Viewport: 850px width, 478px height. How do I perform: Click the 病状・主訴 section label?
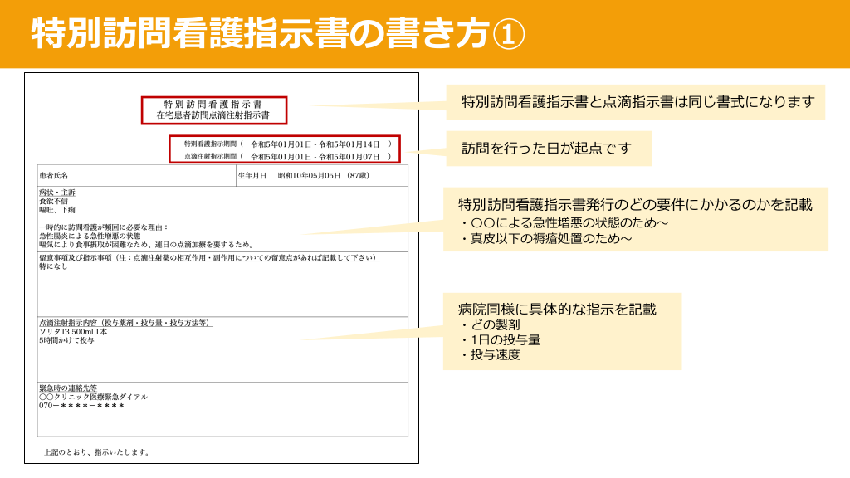point(57,193)
